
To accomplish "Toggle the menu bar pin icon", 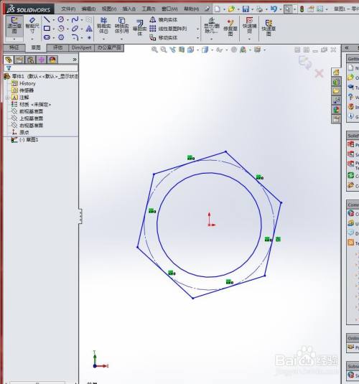I will [x=207, y=9].
